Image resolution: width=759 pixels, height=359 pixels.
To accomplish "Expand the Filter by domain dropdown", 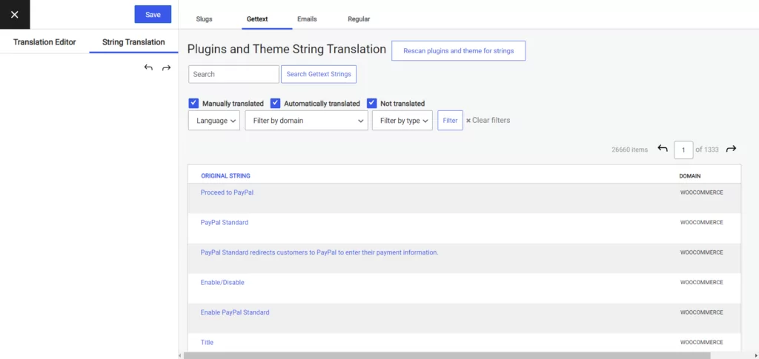I will (306, 121).
